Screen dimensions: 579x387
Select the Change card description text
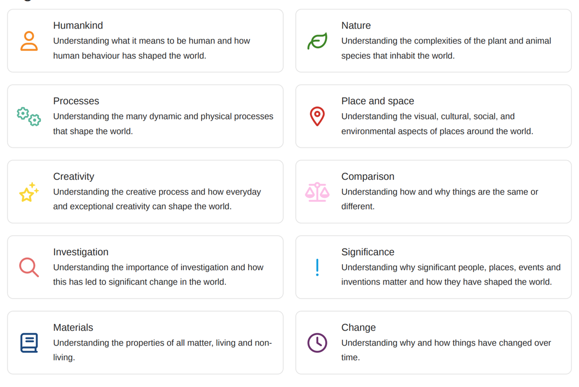coord(446,350)
